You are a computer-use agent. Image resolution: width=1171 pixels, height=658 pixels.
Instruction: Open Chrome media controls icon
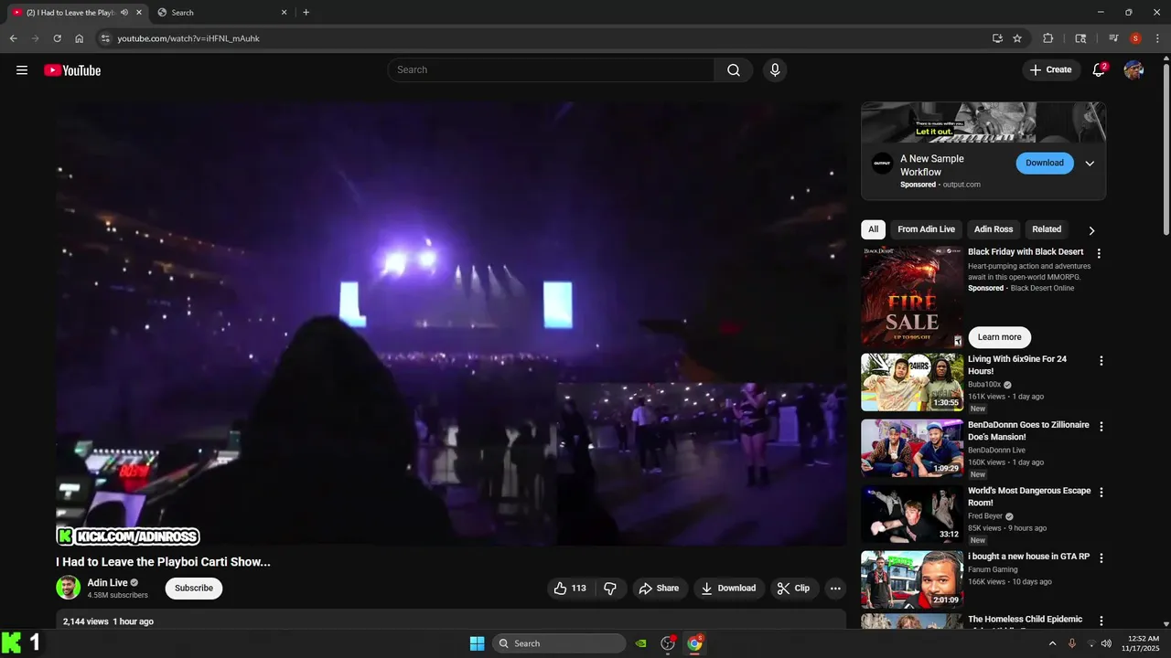tap(1113, 38)
